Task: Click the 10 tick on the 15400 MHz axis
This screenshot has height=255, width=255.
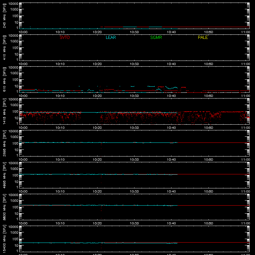Action: pos(16,245)
